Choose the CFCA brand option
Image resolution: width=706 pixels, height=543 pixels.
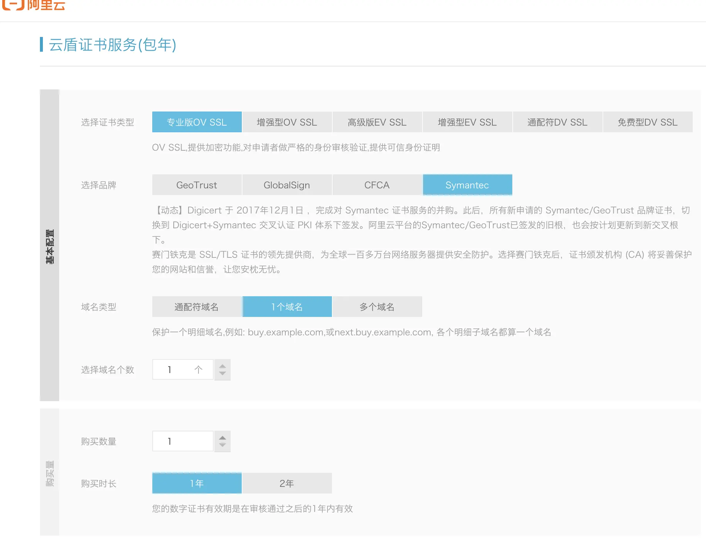[x=377, y=185]
